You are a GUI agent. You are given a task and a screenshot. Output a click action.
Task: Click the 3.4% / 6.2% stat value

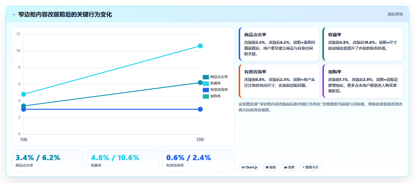(38, 158)
